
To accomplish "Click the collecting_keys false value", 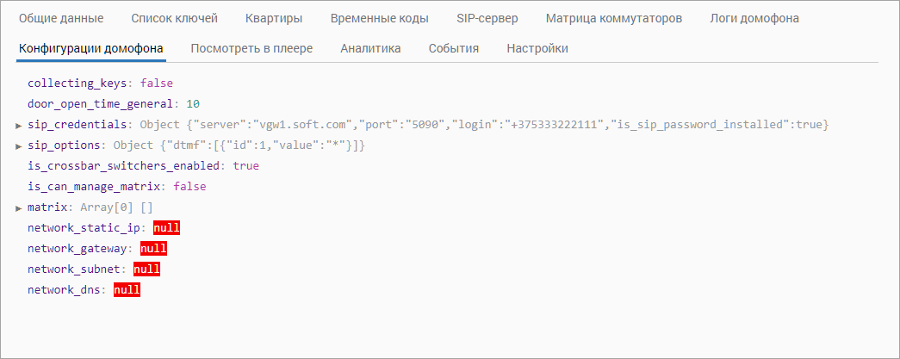I will click(156, 84).
